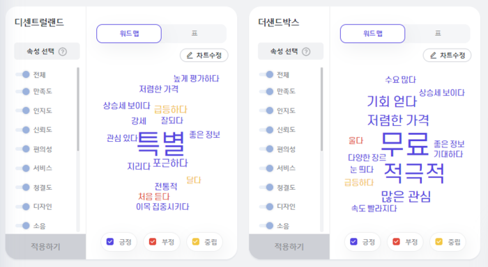Switch to the 표 tab in 디센트럴랜드 panel
Screen dimensions: 488x267
195,33
